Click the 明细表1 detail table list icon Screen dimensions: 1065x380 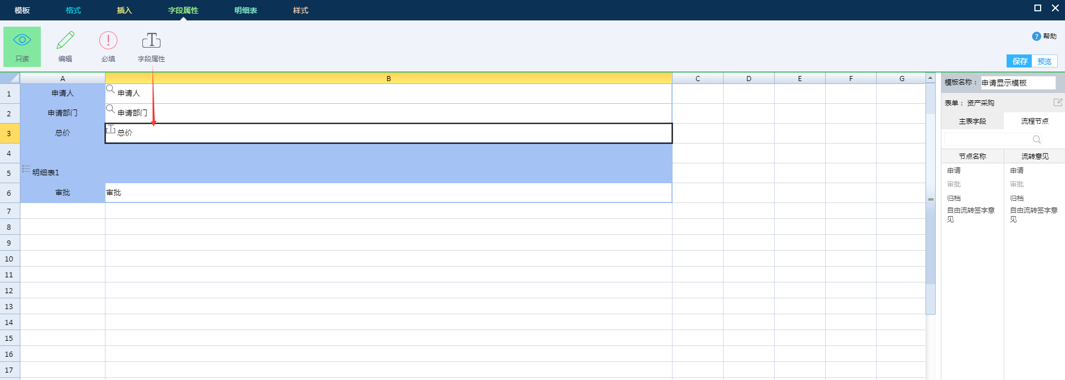[x=26, y=168]
